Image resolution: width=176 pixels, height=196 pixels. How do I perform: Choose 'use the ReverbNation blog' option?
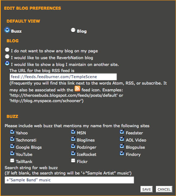pyautogui.click(x=7, y=57)
